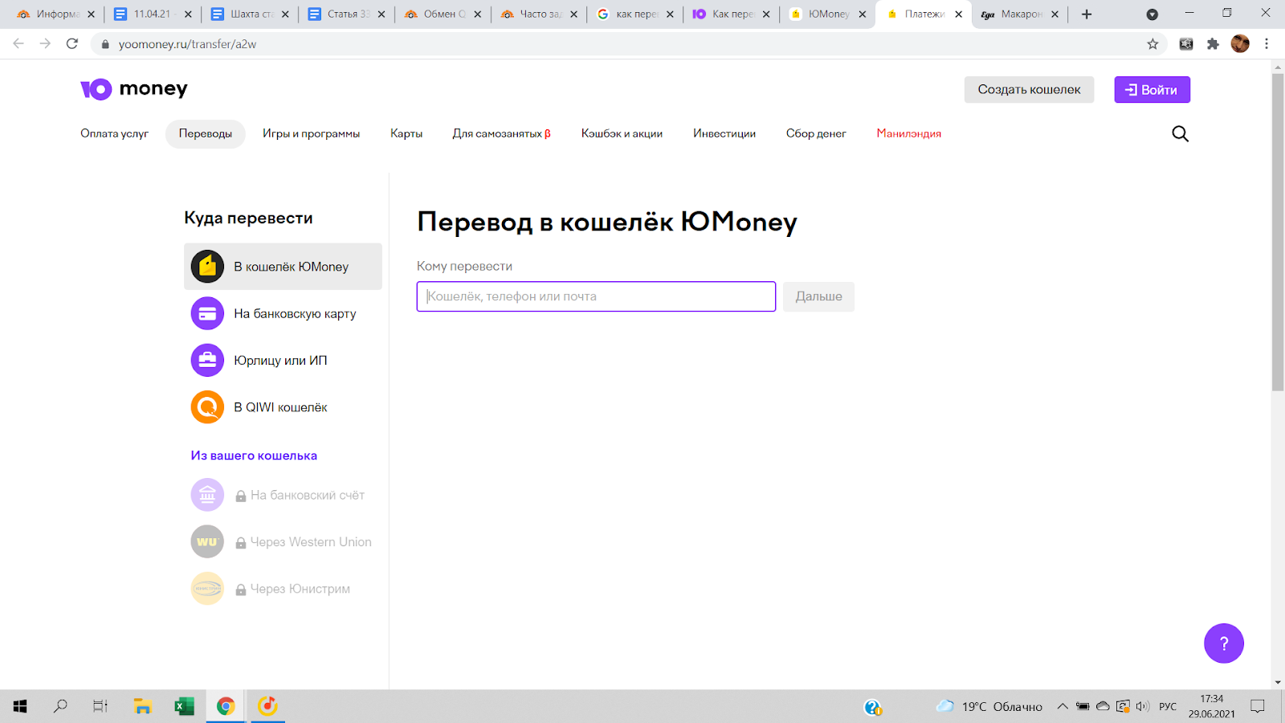The height and width of the screenshot is (723, 1285).
Task: Click Через Western Union option
Action: 283,541
